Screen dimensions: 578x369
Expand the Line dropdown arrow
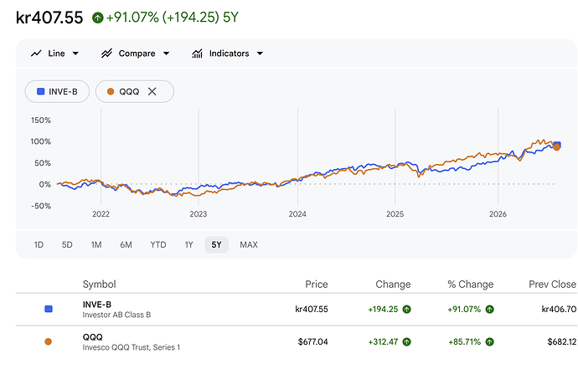pos(75,54)
